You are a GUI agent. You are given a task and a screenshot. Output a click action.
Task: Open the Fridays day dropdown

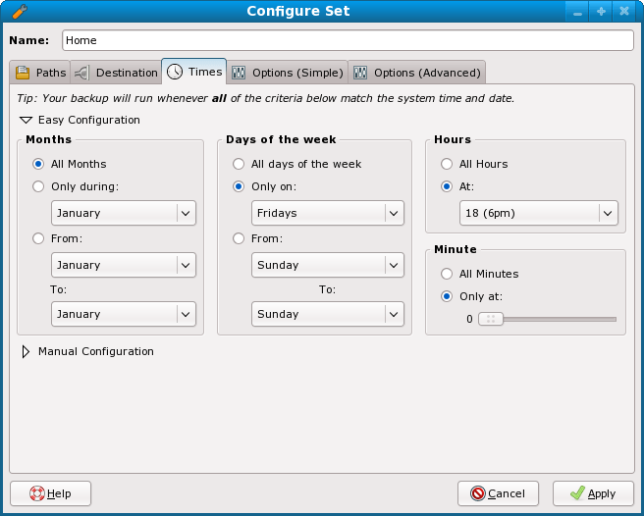[x=328, y=213]
